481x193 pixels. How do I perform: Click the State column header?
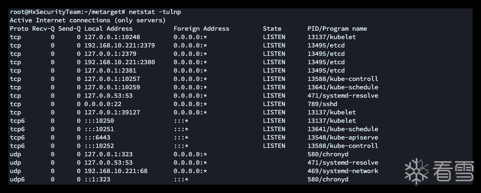(x=272, y=28)
